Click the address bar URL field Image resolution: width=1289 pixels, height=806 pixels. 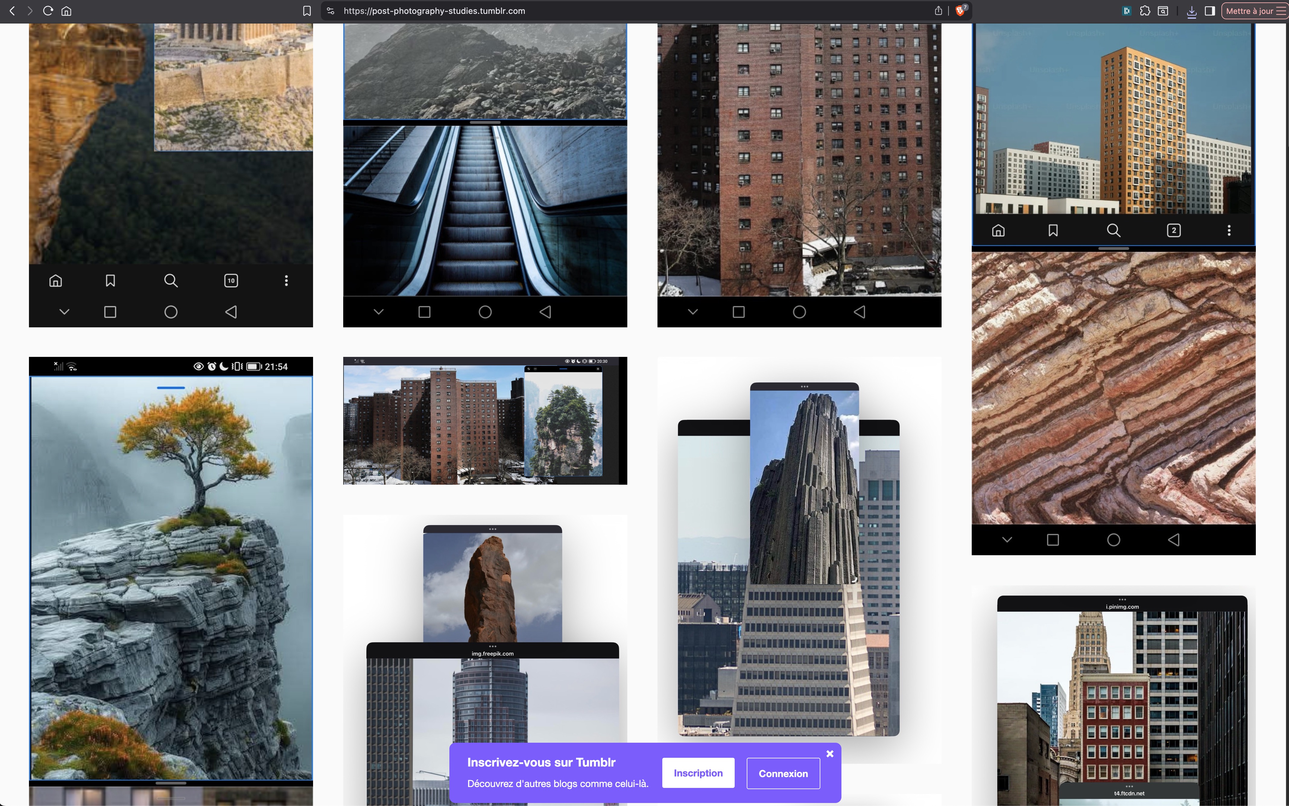587,11
